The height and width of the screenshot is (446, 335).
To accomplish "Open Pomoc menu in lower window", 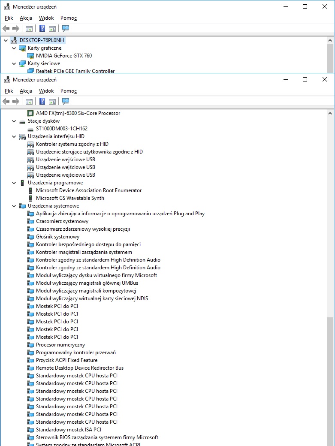I will 69,91.
